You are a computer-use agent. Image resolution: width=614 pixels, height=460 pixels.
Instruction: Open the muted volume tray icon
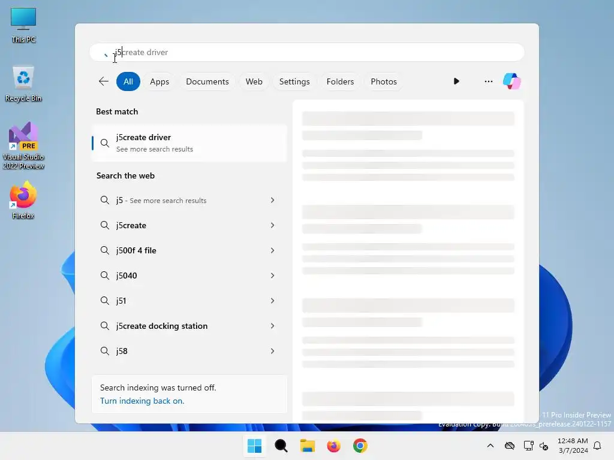(543, 446)
